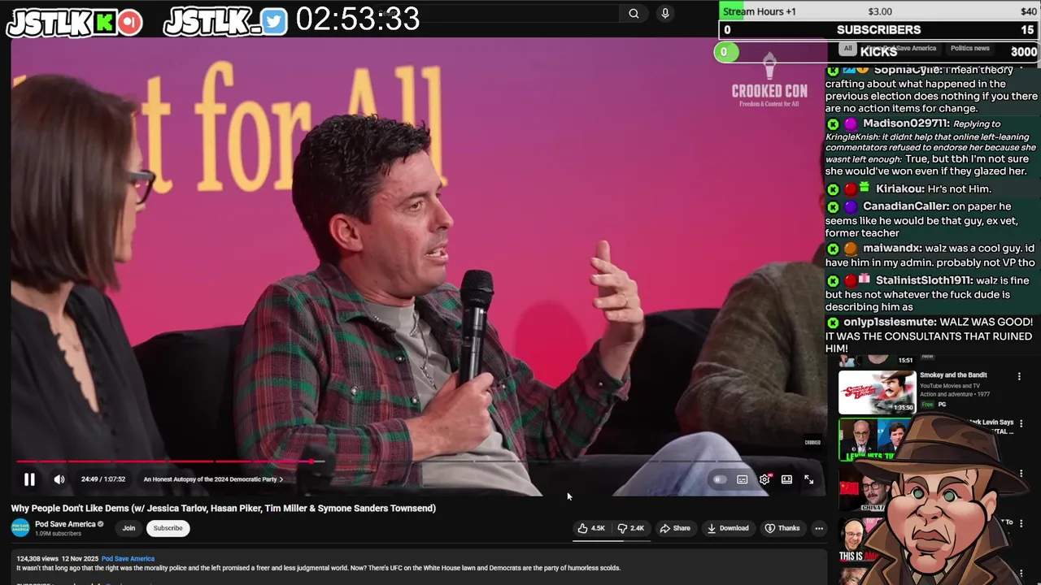1041x585 pixels.
Task: Open options menu for Mark Levin video
Action: (1021, 424)
